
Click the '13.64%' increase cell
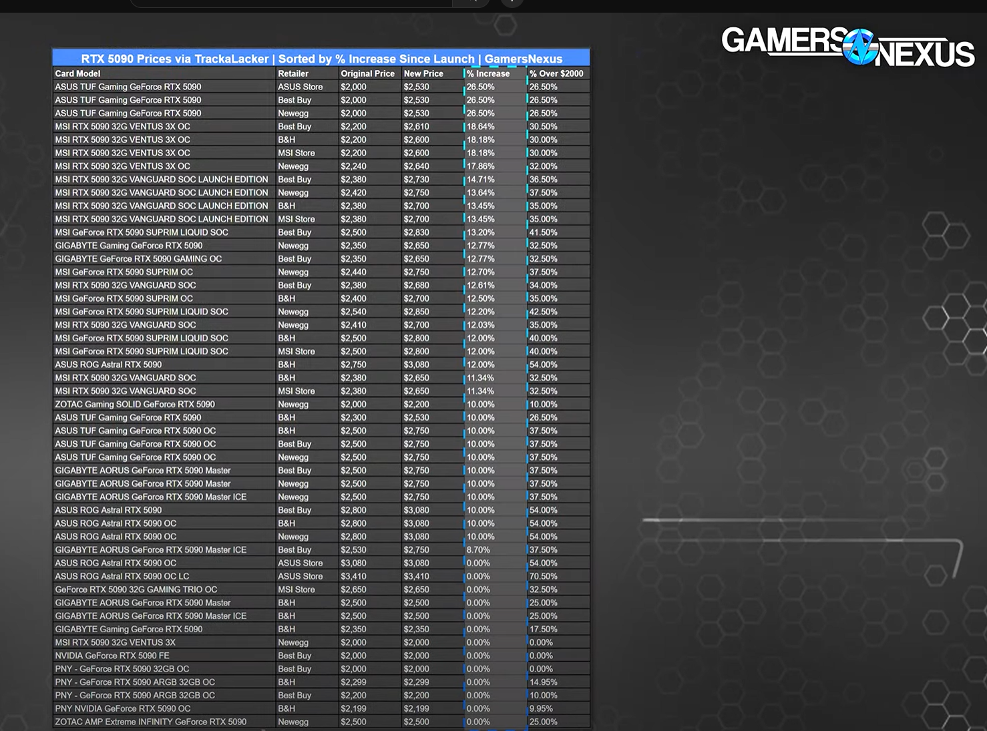pyautogui.click(x=481, y=192)
